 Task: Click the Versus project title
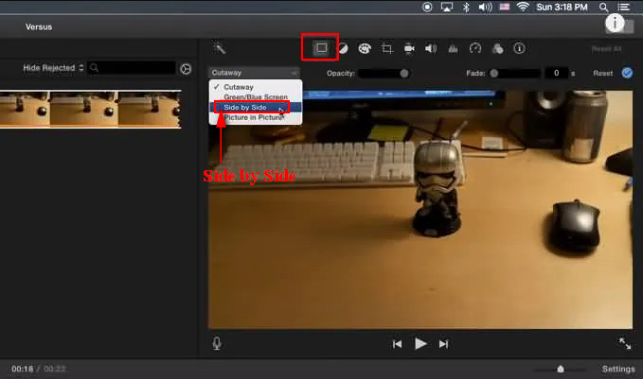click(39, 27)
